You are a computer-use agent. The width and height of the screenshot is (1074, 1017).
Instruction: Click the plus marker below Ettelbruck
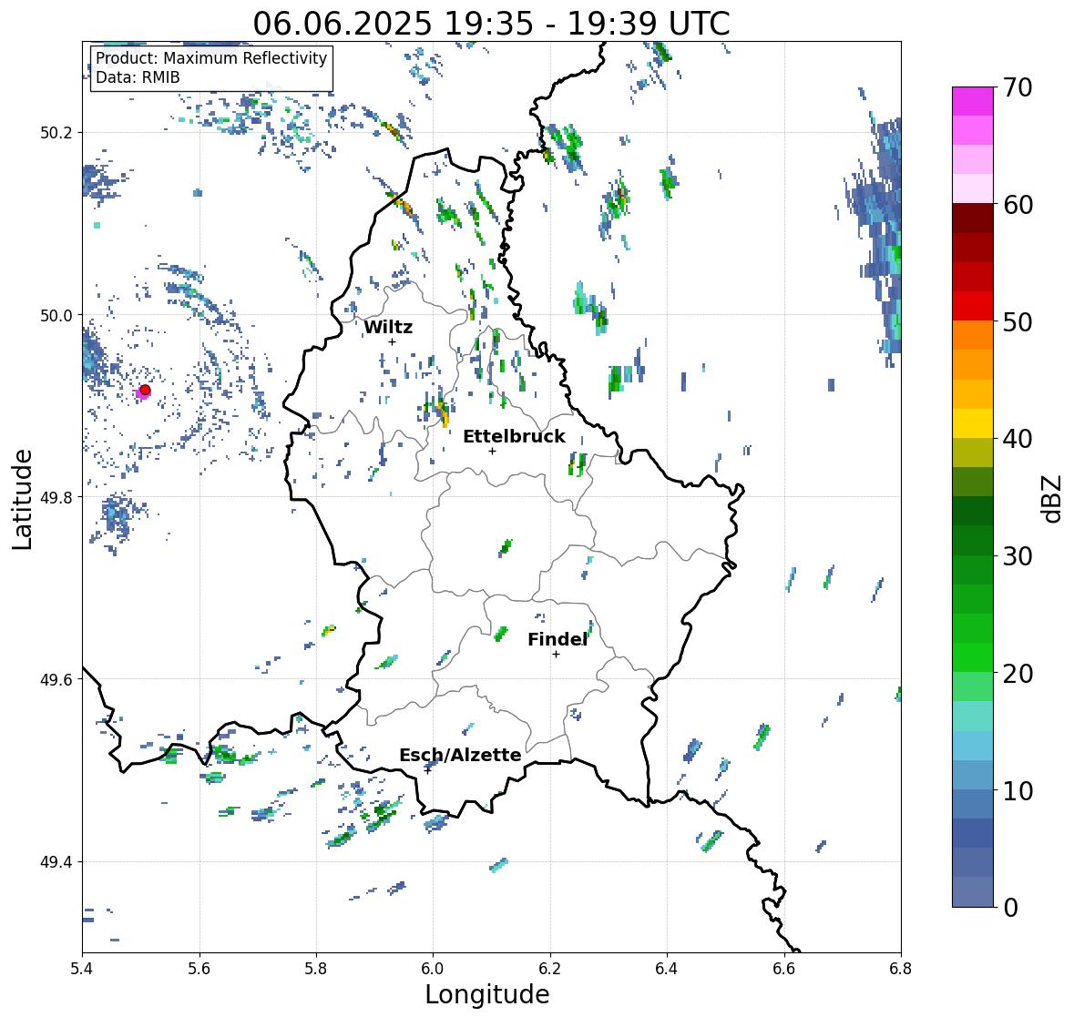(x=492, y=451)
